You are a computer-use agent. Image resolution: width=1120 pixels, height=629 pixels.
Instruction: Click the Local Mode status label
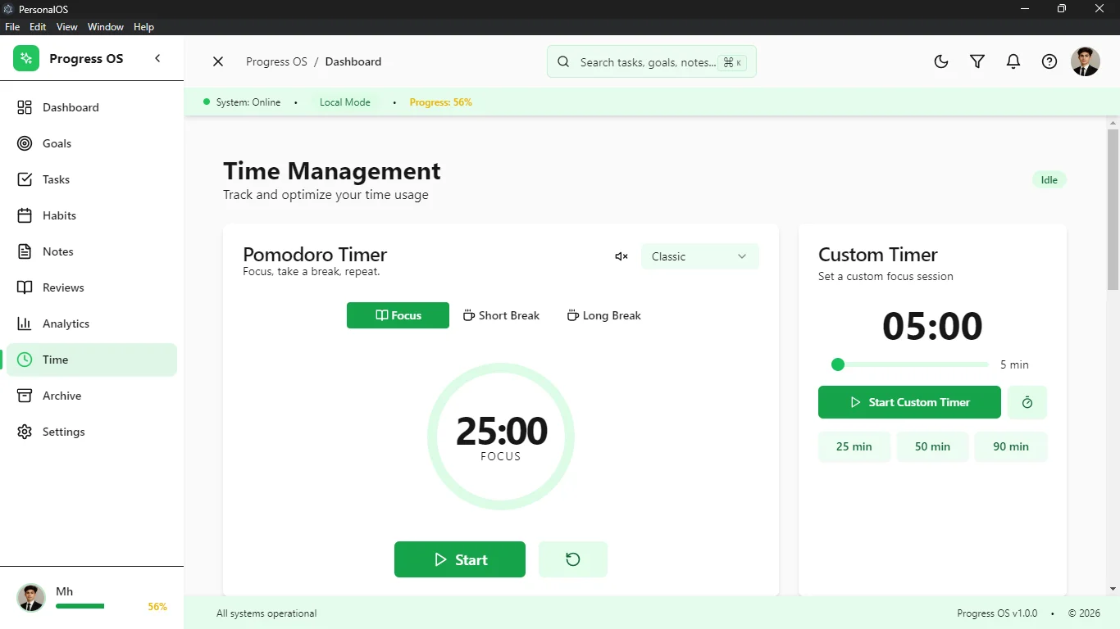point(345,102)
